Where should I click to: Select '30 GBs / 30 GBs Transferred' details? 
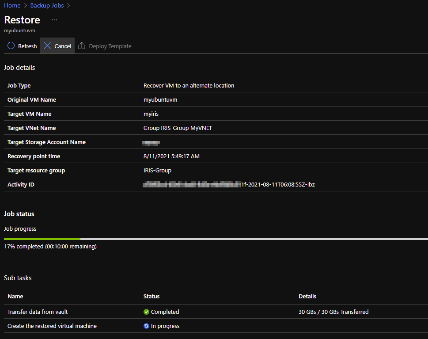pyautogui.click(x=333, y=312)
